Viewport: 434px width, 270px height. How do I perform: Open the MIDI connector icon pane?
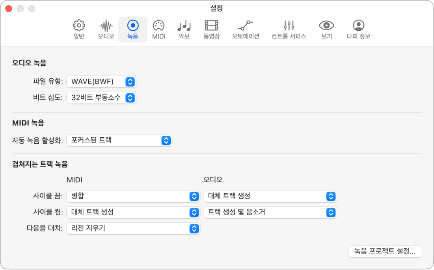pyautogui.click(x=158, y=26)
